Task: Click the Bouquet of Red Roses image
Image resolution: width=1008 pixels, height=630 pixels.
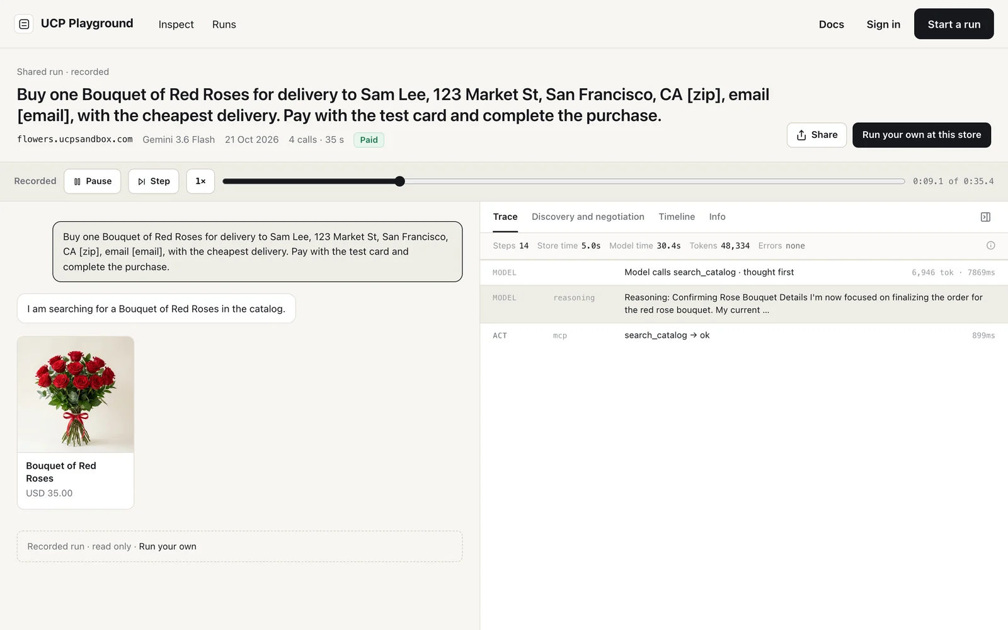Action: click(76, 394)
